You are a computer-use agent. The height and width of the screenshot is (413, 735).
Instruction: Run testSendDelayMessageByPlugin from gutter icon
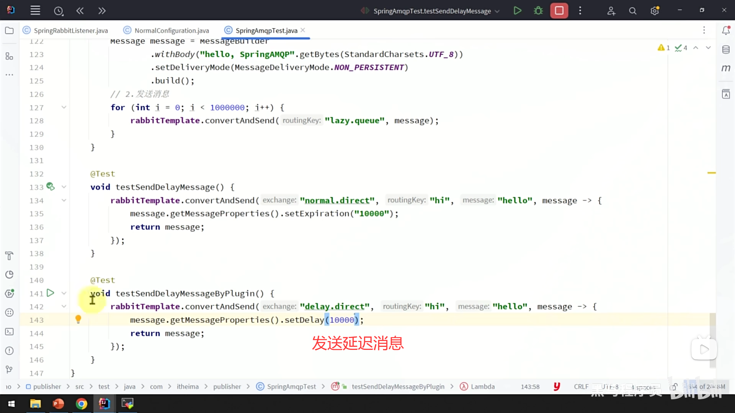[50, 293]
